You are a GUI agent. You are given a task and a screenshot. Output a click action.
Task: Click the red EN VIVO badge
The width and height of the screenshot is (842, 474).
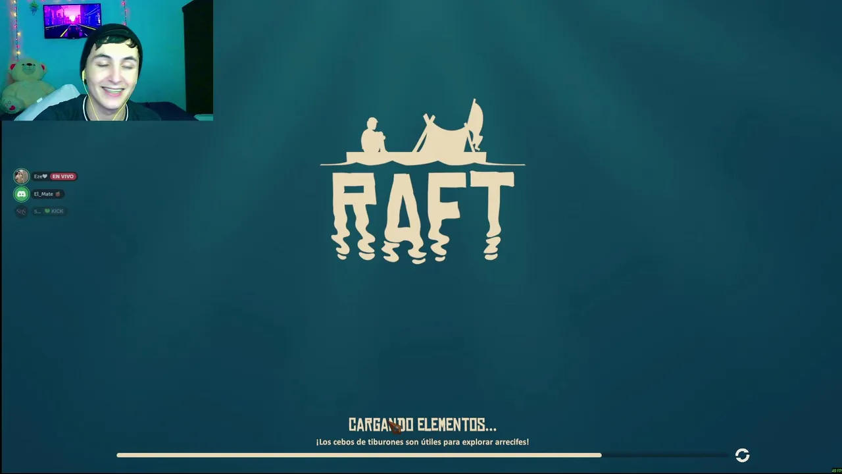63,176
